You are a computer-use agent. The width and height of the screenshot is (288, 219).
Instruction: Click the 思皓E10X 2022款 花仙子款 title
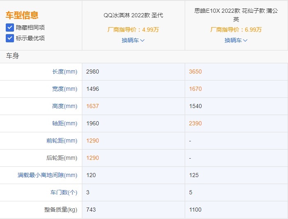pos(236,15)
